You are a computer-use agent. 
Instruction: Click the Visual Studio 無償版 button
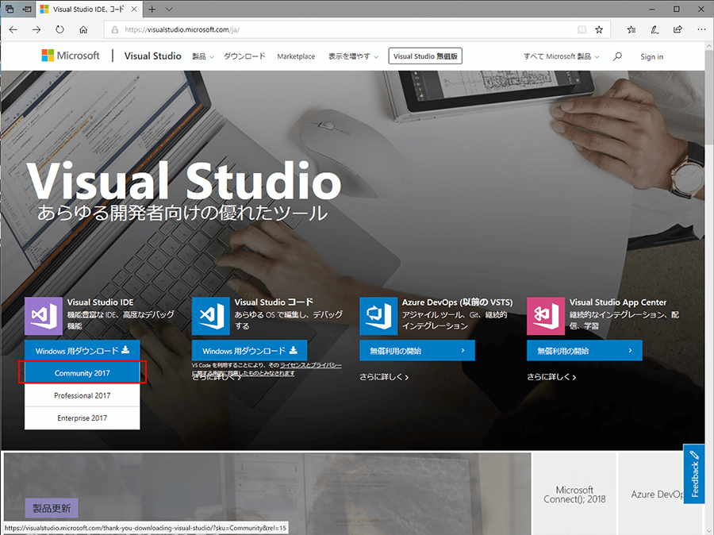tap(425, 56)
